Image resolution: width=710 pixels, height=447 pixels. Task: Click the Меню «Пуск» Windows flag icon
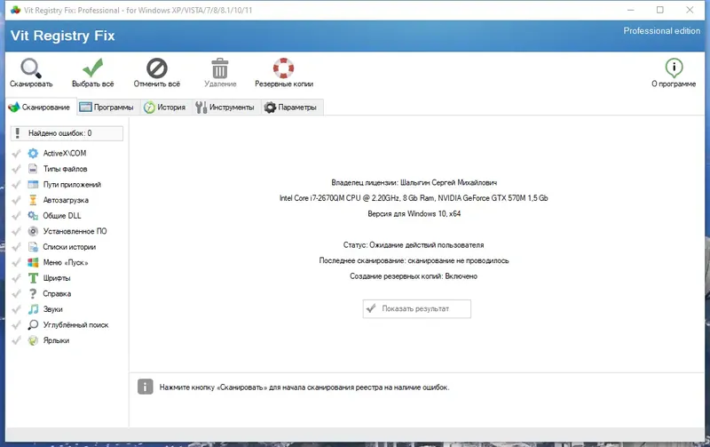33,262
